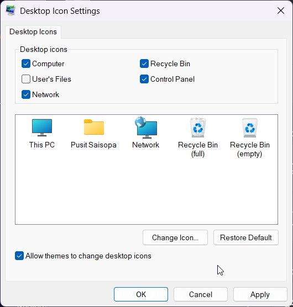Open the Change Icon dialog
293x307 pixels.
[x=175, y=237]
